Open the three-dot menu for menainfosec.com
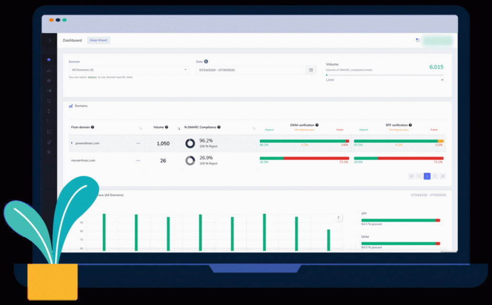This screenshot has width=492, height=305. (138, 161)
